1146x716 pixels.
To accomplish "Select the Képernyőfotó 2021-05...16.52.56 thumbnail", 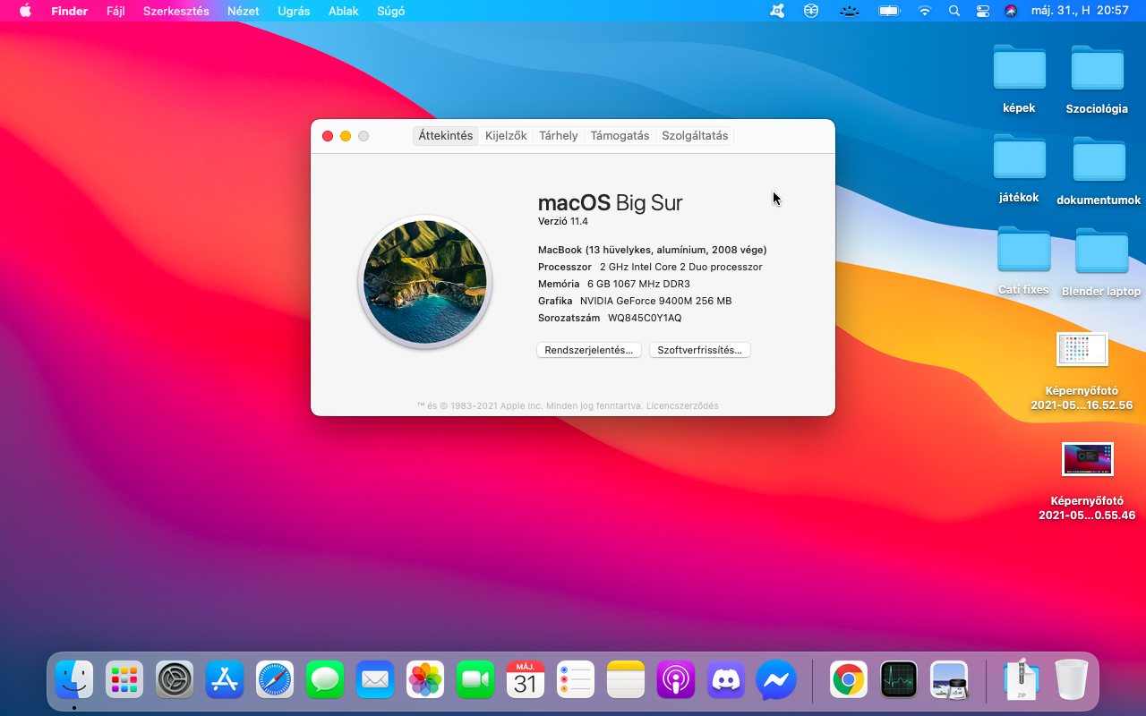I will coord(1082,349).
